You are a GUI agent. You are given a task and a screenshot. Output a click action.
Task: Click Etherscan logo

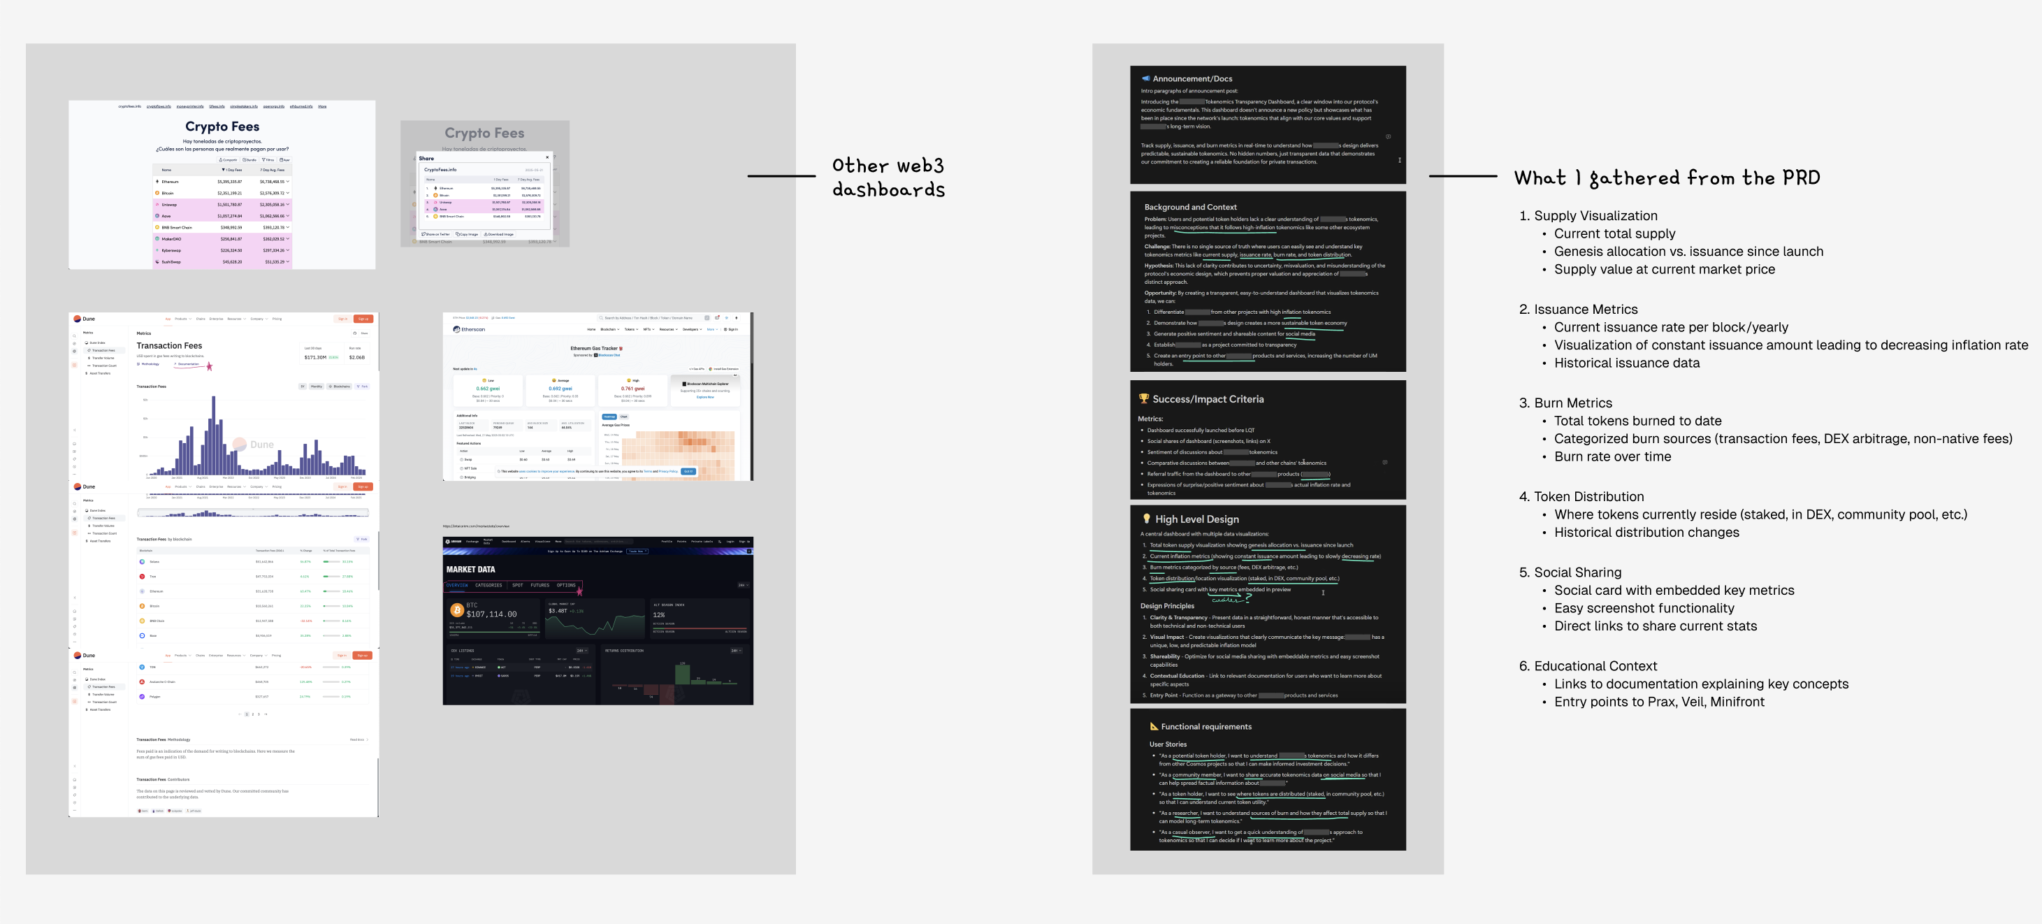[468, 329]
